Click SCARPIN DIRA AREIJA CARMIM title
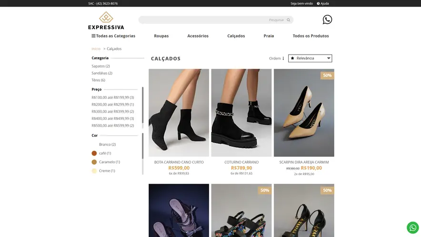Viewport: 421px width, 237px height. pyautogui.click(x=304, y=162)
